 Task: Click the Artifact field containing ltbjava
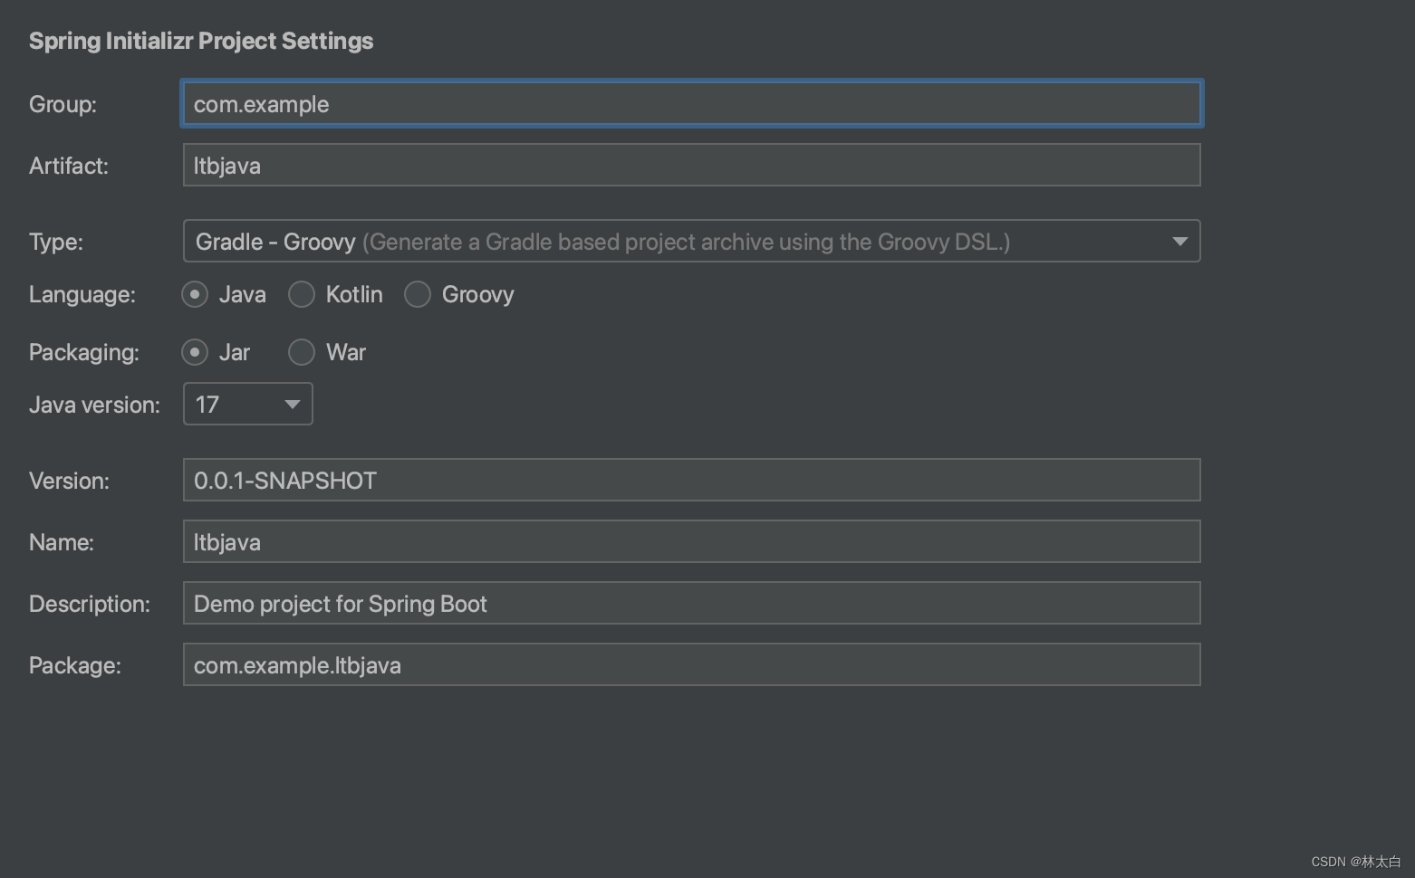(x=692, y=165)
